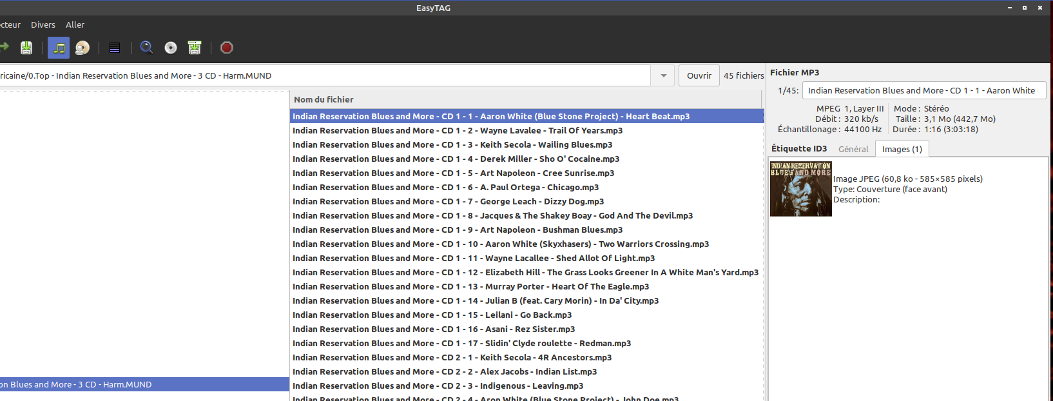The height and width of the screenshot is (401, 1053).
Task: Open the Divers menu
Action: point(43,24)
